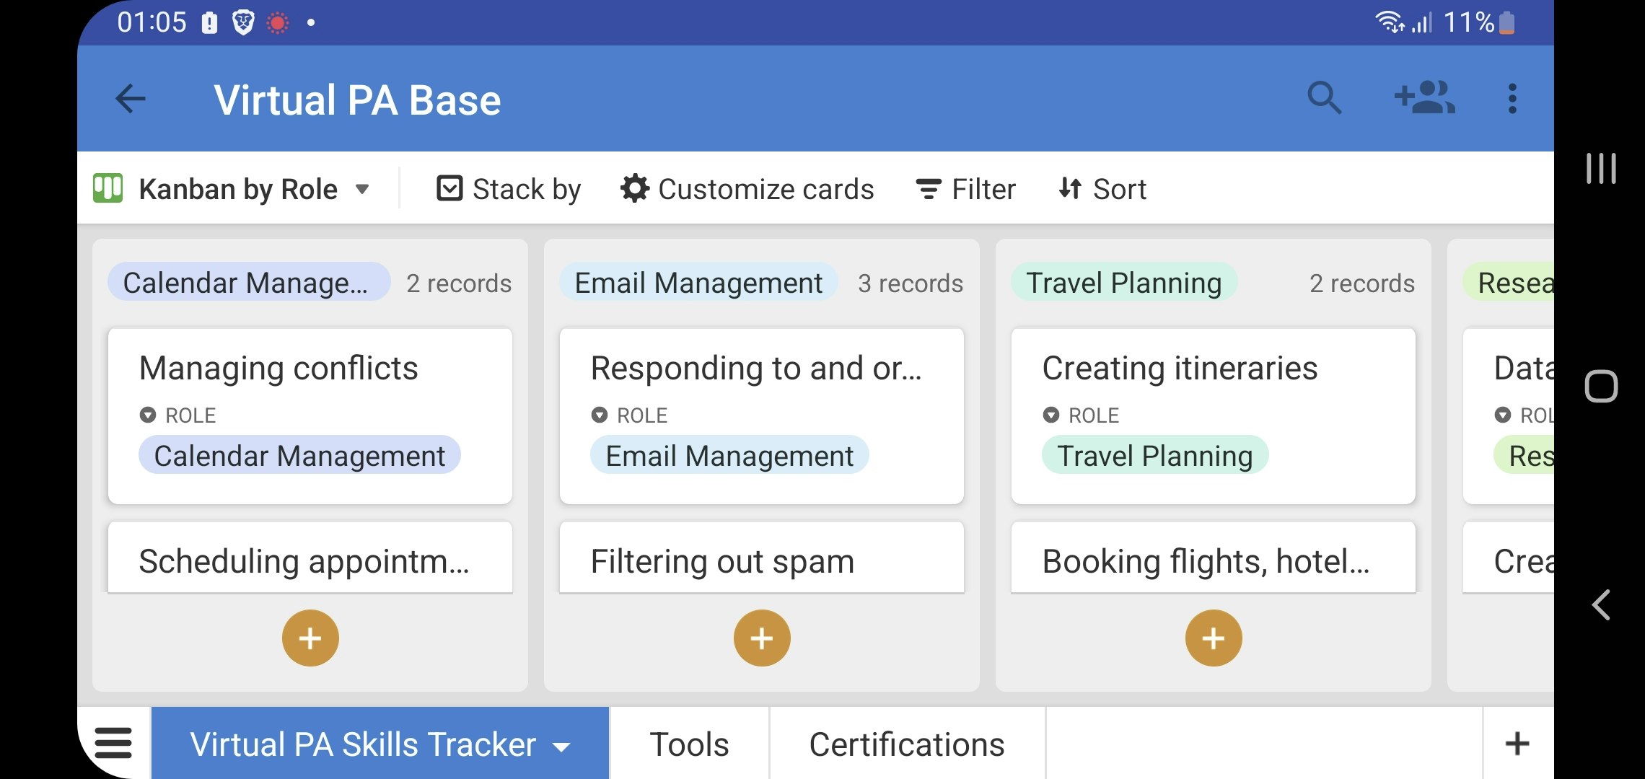Add a new table with plus icon

coord(1517,744)
